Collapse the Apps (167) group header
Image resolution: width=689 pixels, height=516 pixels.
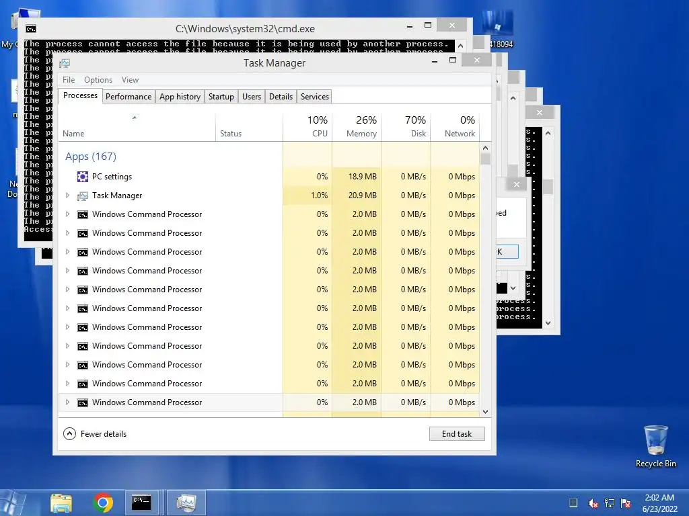[91, 156]
